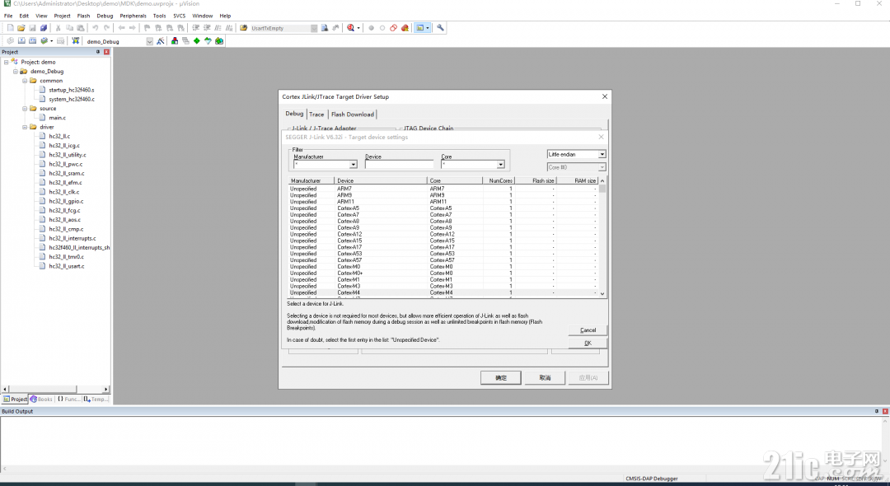Open the Manufacturer filter dropdown

coord(353,165)
